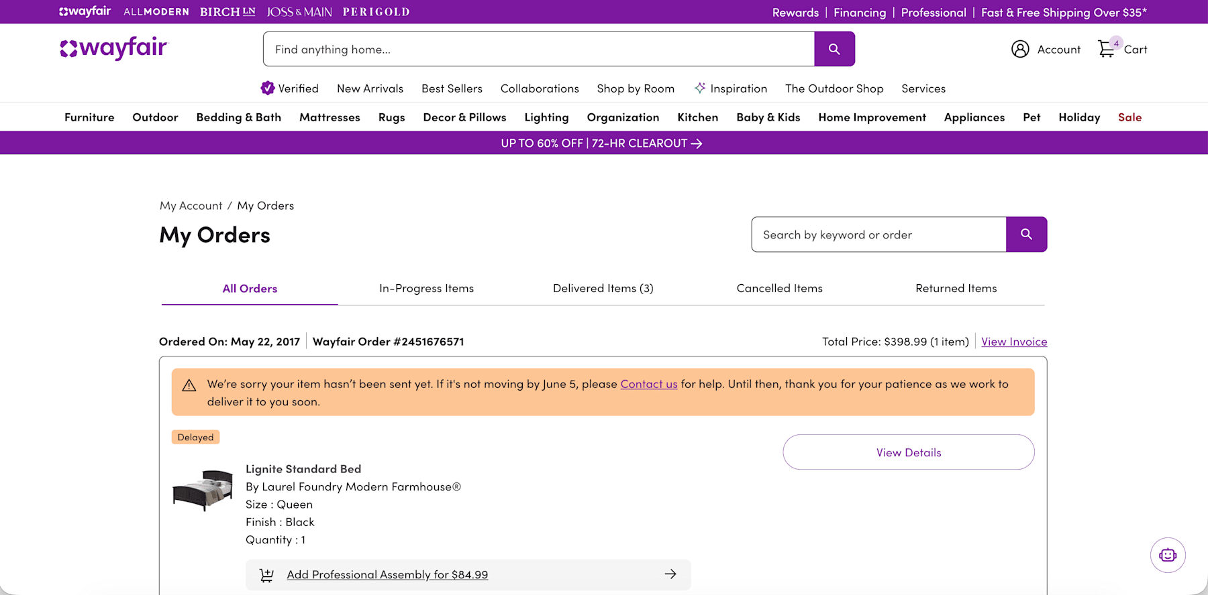Open The Outdoor Shop link

point(834,88)
